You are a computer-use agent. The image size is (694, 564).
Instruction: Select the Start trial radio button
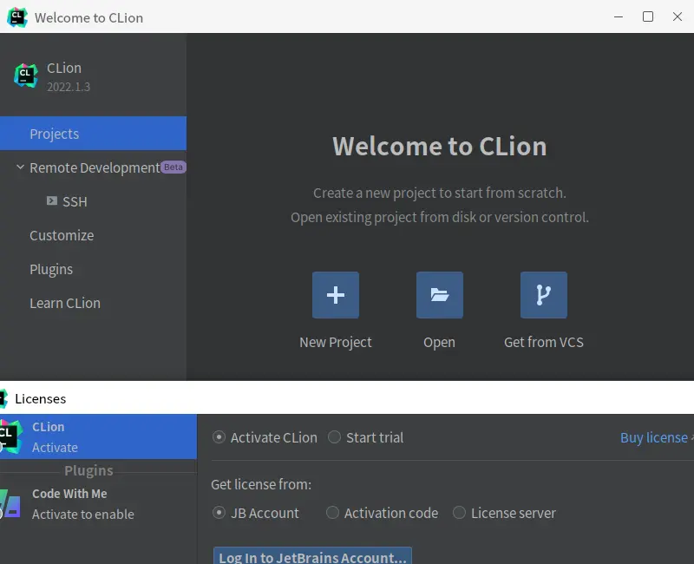334,437
